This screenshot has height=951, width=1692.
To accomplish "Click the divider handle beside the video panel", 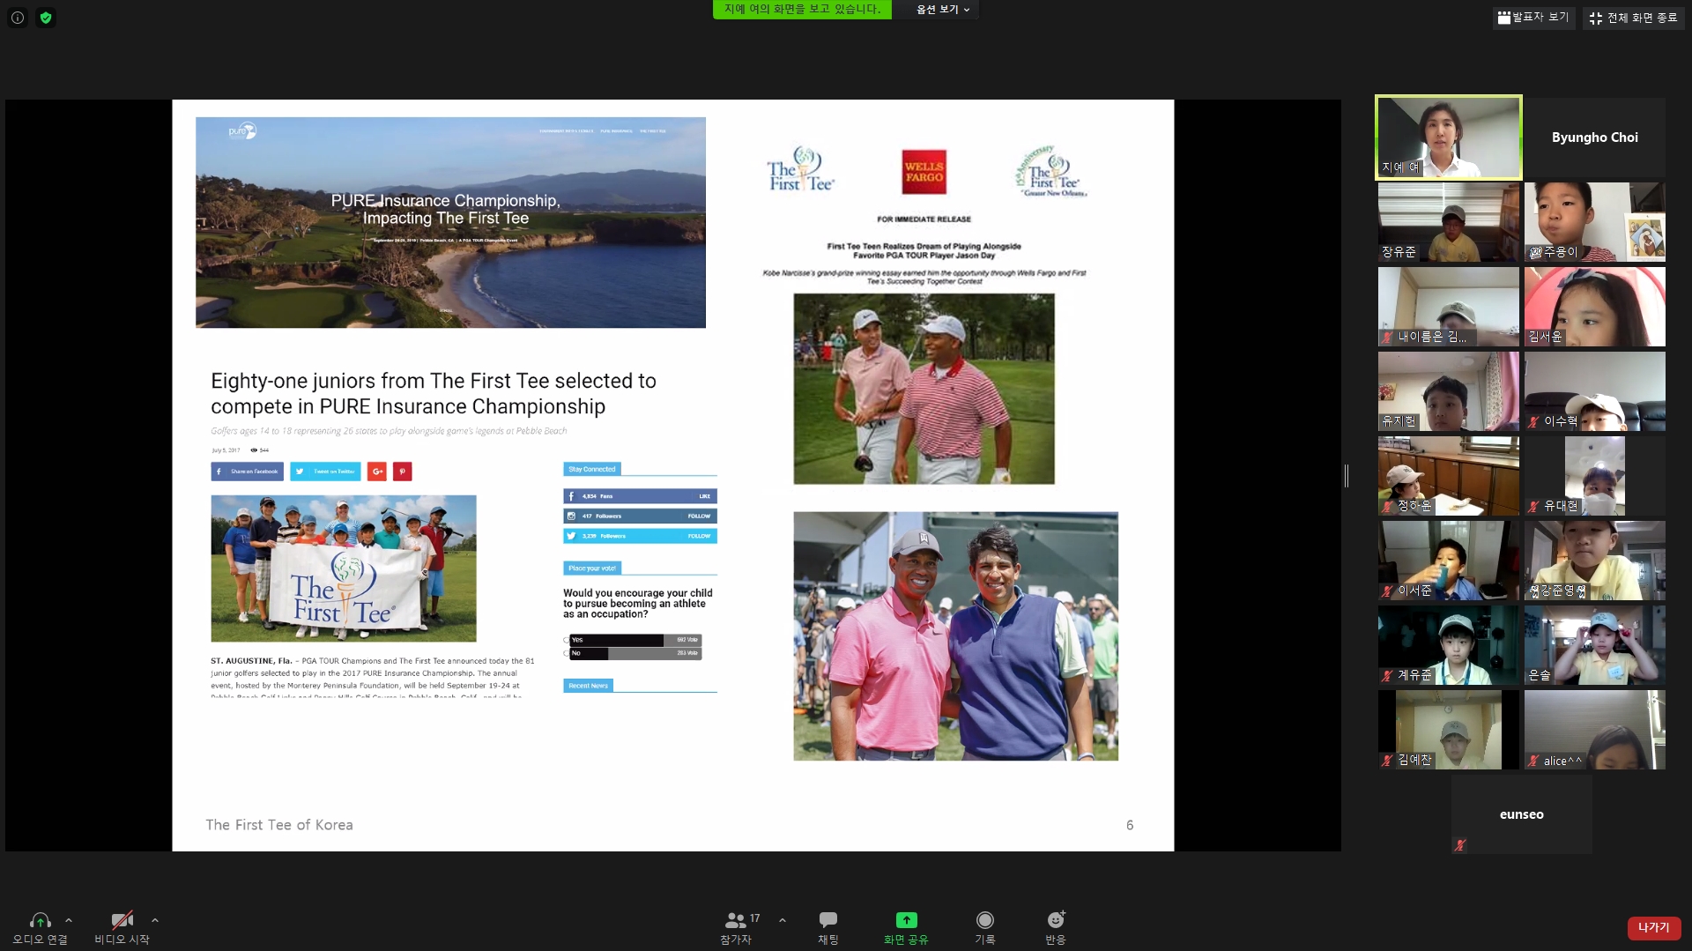I will [x=1347, y=476].
